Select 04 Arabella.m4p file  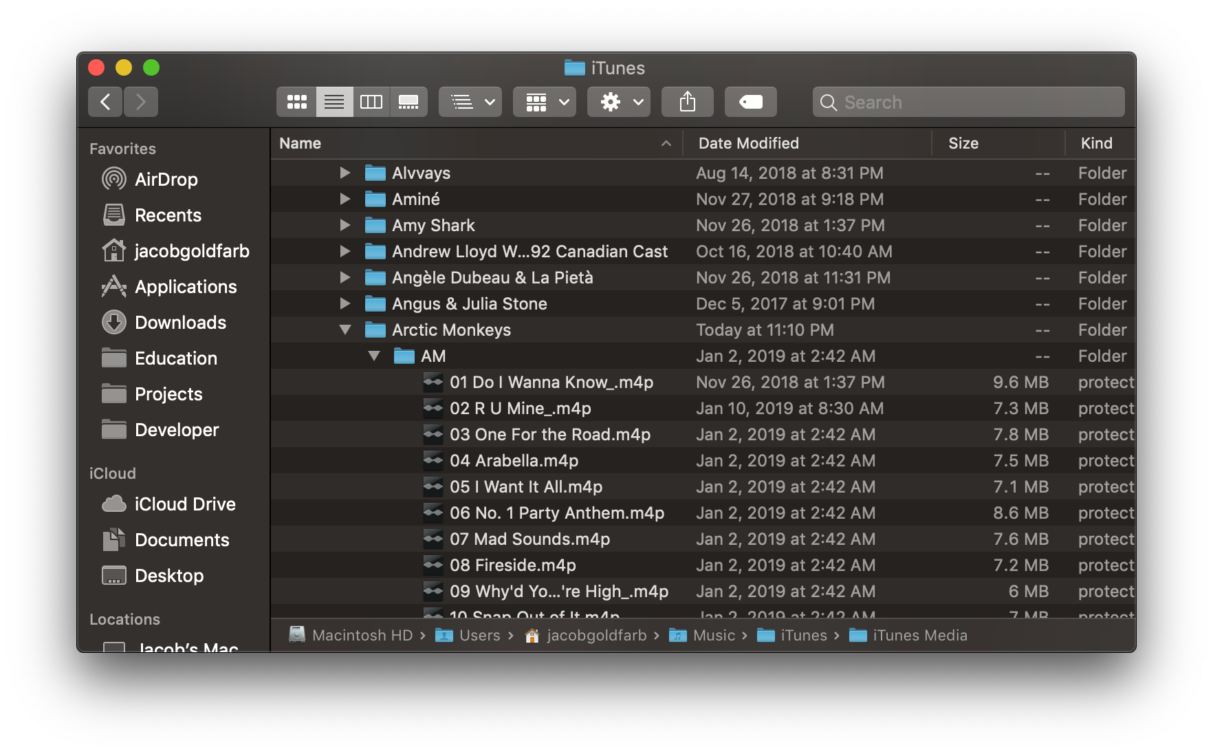(x=703, y=460)
